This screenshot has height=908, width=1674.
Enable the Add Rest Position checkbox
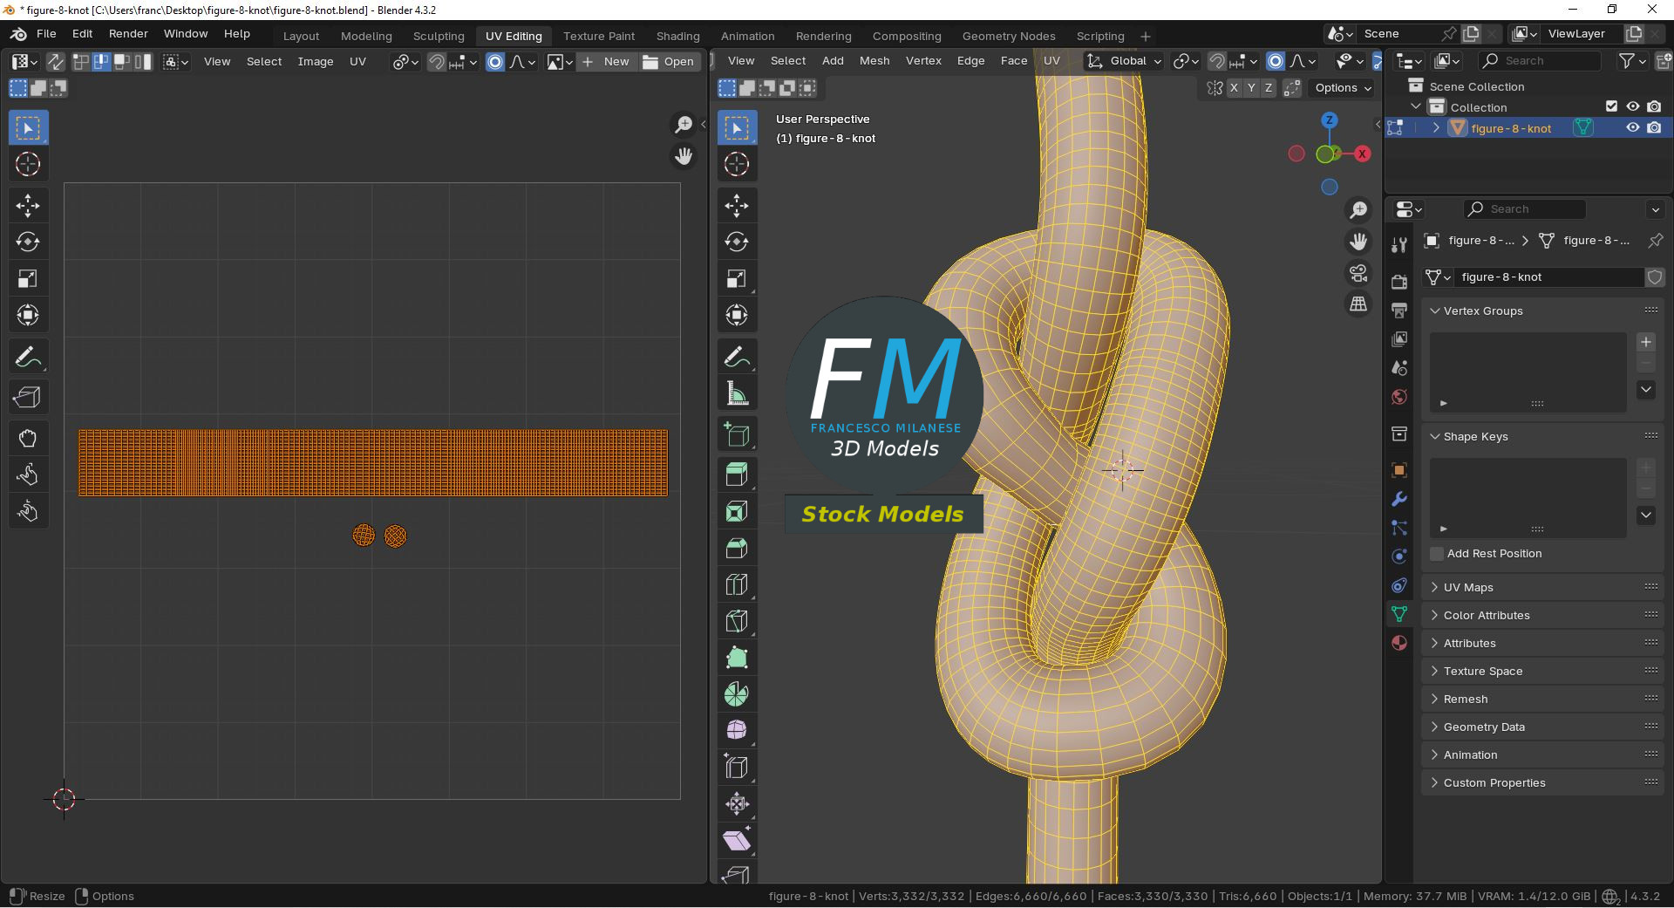(x=1437, y=554)
